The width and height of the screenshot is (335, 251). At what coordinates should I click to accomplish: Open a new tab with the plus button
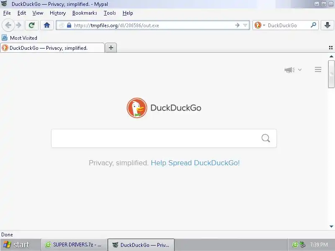[x=111, y=48]
